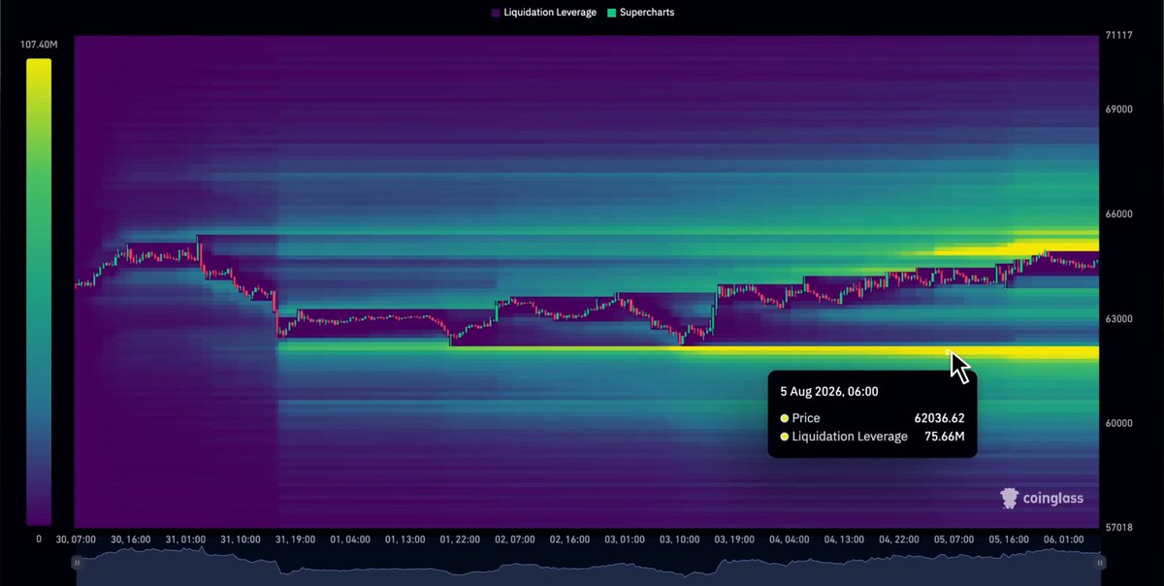The height and width of the screenshot is (586, 1164).
Task: Click the 62036.62 price value in tooltip
Action: pyautogui.click(x=939, y=418)
